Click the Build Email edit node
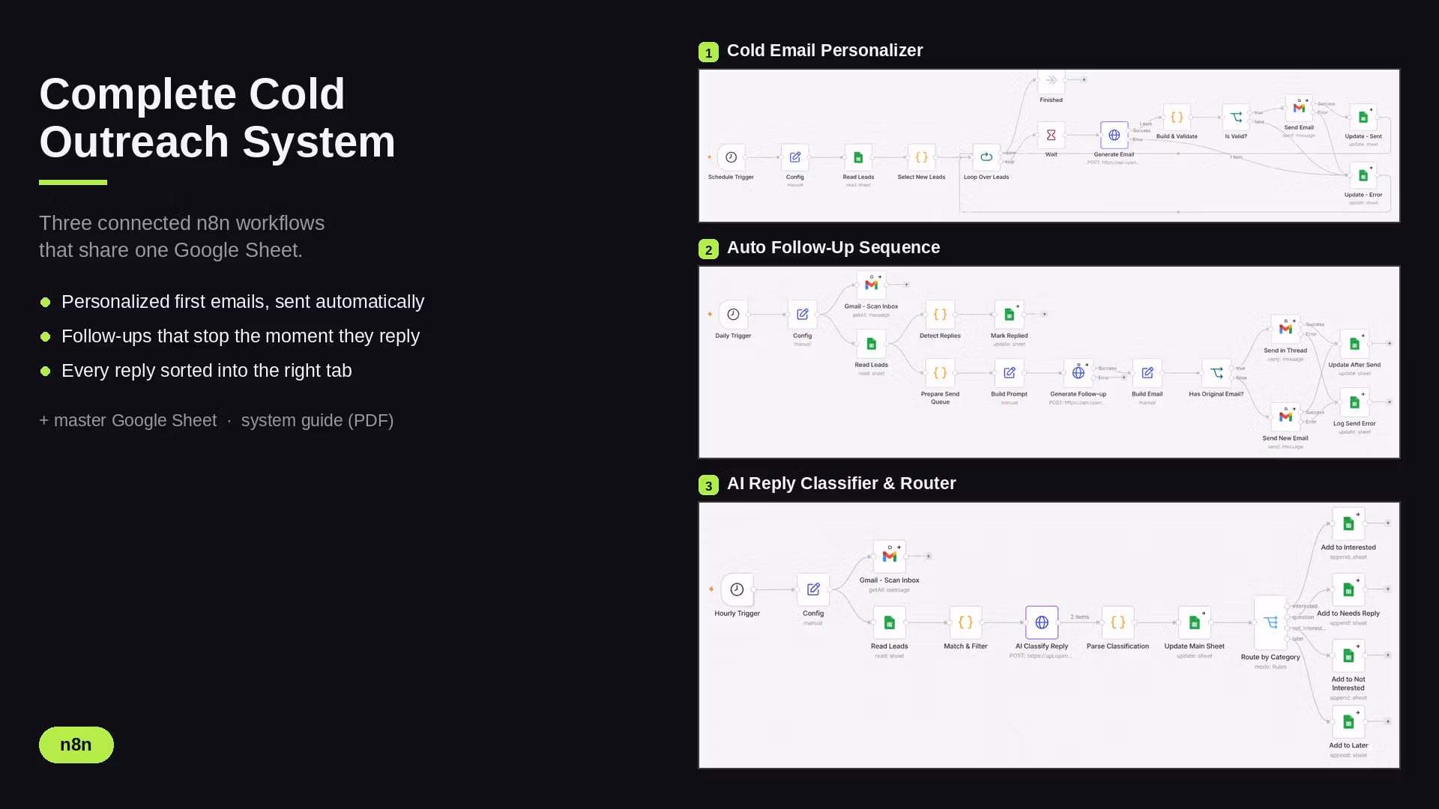 tap(1147, 373)
